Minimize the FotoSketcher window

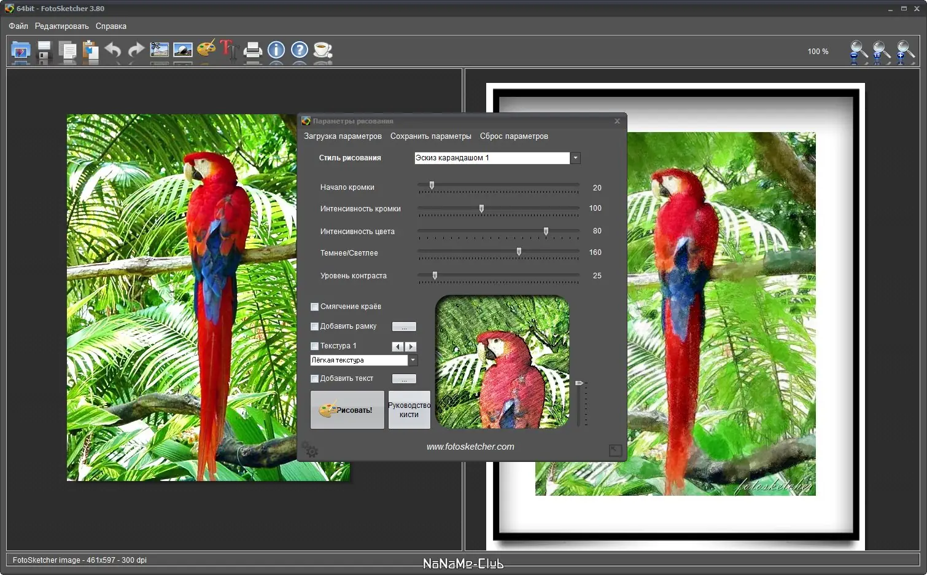pyautogui.click(x=890, y=9)
